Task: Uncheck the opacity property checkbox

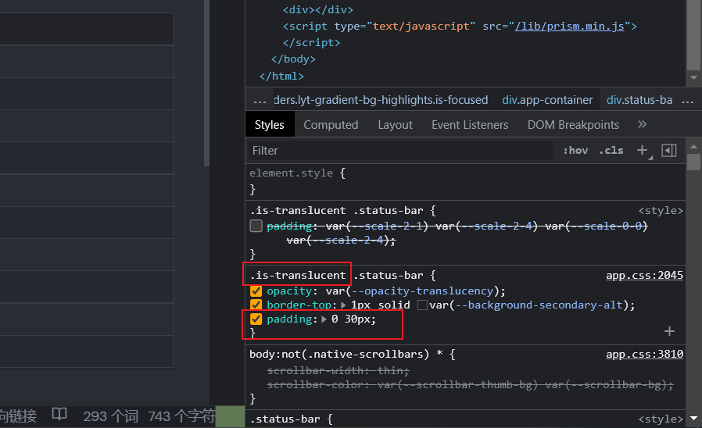Action: tap(256, 291)
